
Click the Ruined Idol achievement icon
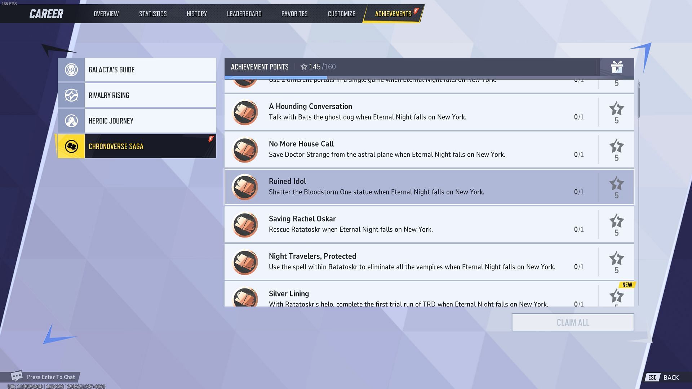(244, 187)
